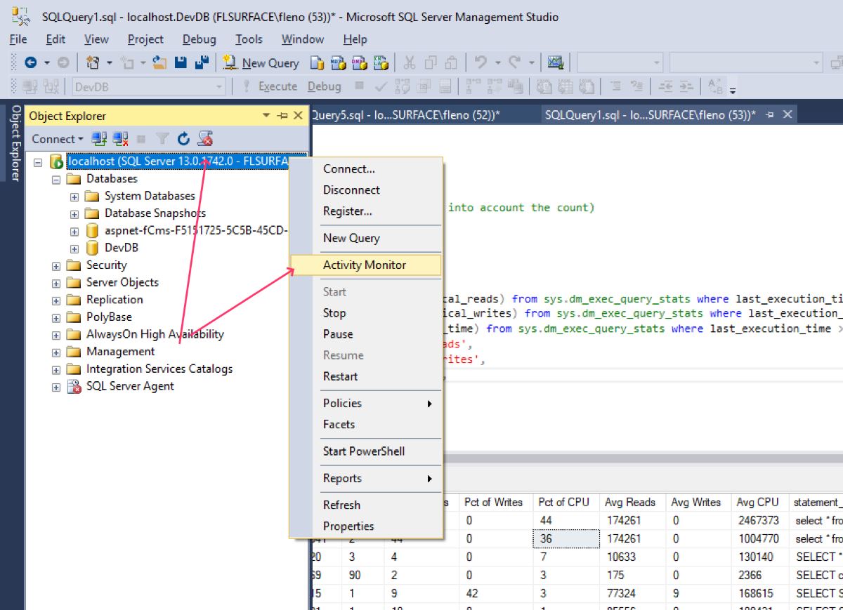Click the Save floppy disk icon
The height and width of the screenshot is (610, 843).
click(181, 62)
